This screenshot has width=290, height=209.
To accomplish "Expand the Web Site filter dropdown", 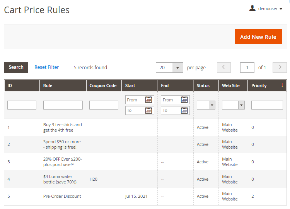I will [x=233, y=105].
